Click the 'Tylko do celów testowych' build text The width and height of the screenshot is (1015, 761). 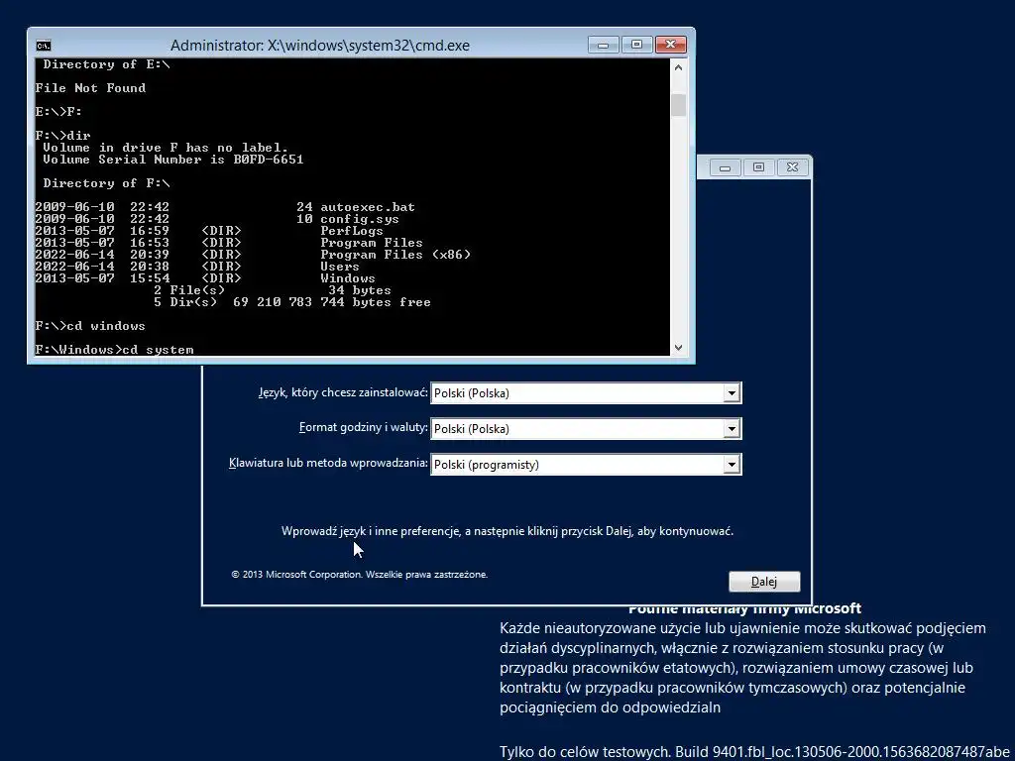(754, 752)
